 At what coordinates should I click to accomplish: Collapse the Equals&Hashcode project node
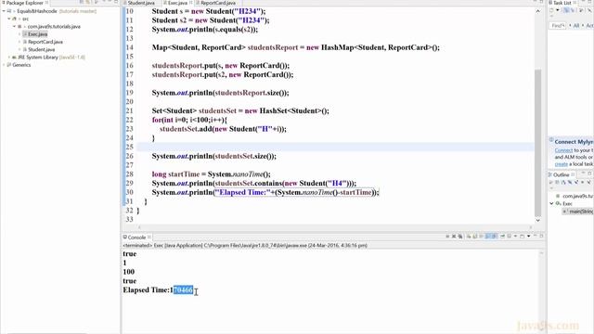pos(4,11)
